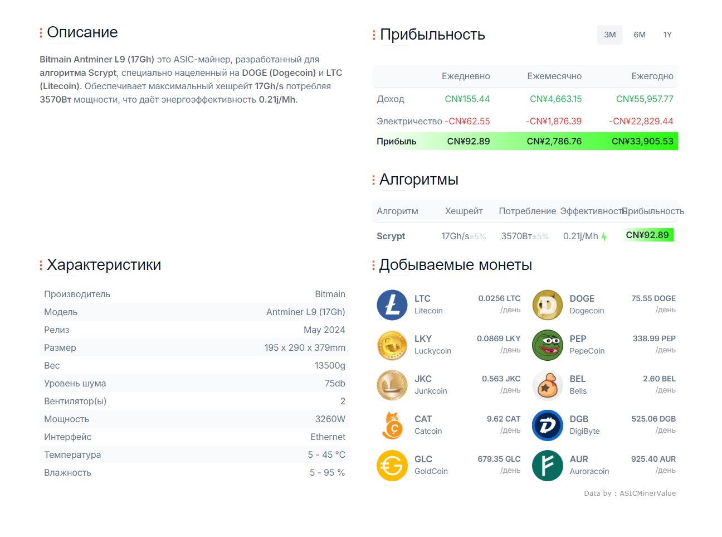Click the Scrypt algorithm name
722x537 pixels.
pos(391,236)
